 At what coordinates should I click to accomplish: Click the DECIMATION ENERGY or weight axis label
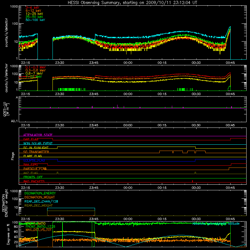coord(5,203)
